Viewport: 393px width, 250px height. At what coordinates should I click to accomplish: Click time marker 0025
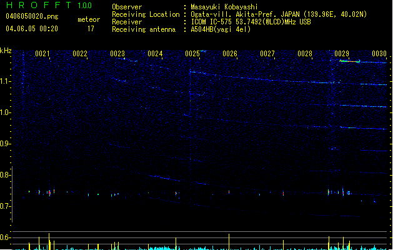tap(192, 54)
